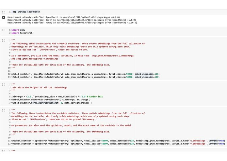Run the import cupy cell
The width and height of the screenshot is (227, 161).
(x=4, y=30)
